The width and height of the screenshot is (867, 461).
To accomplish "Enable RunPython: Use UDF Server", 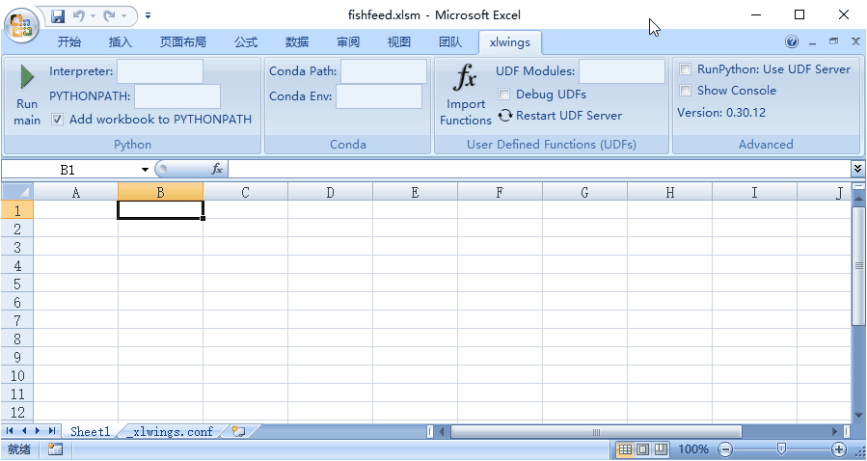I will (685, 69).
